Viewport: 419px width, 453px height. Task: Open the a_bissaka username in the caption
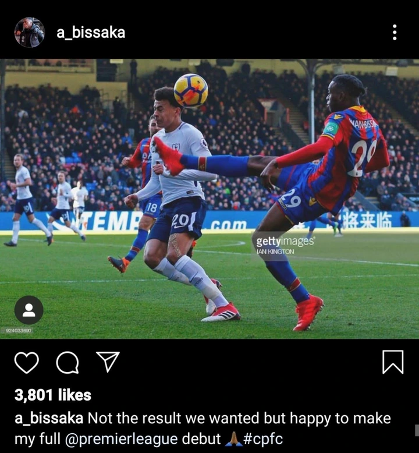pos(49,418)
